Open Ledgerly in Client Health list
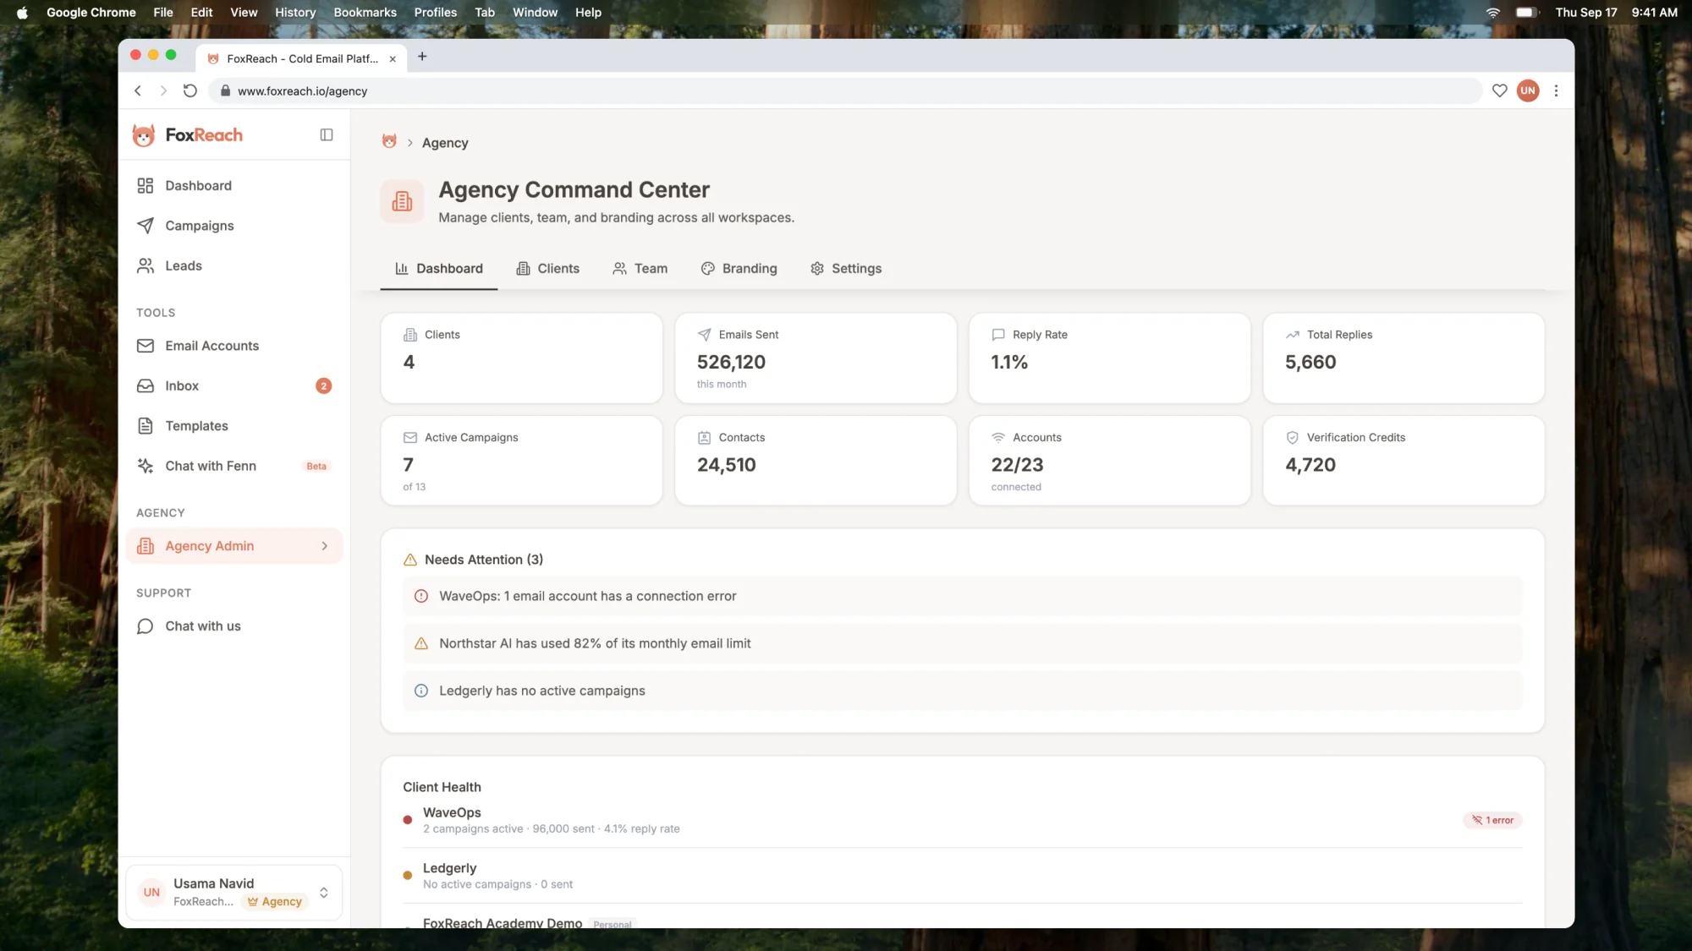 pos(962,876)
